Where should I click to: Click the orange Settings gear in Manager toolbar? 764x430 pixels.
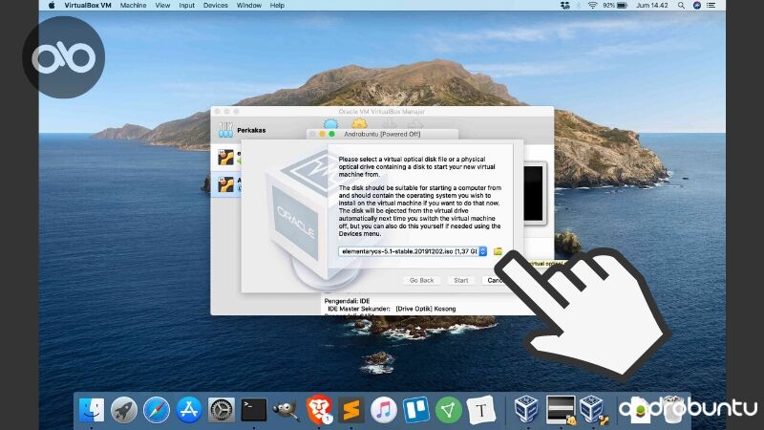point(359,124)
